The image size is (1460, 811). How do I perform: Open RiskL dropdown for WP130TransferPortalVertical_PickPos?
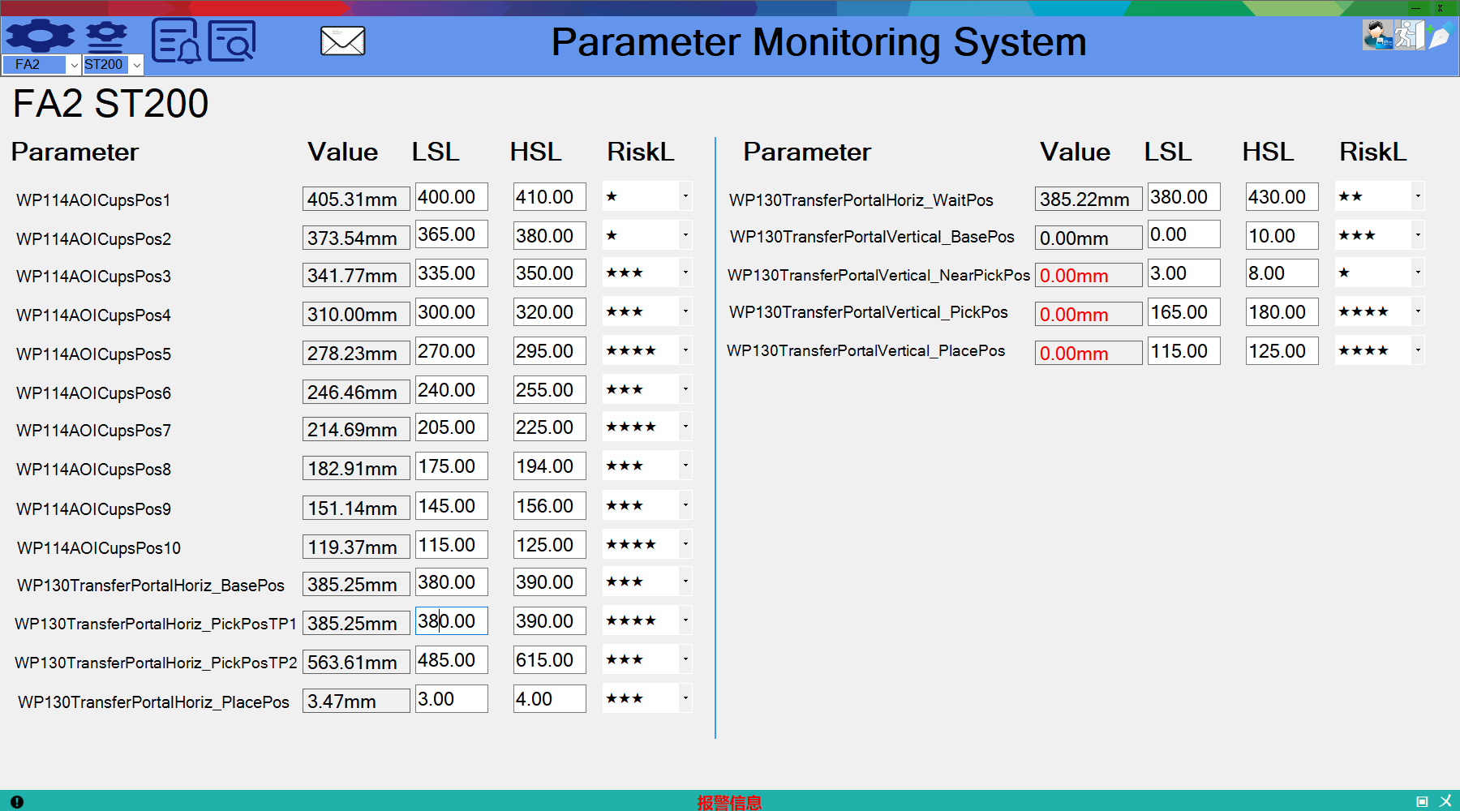click(1418, 311)
